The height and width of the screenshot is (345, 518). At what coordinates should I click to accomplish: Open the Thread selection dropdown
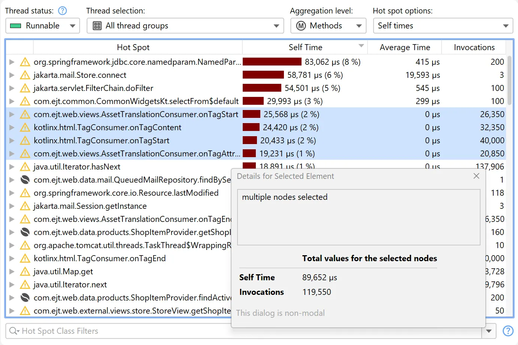(276, 25)
